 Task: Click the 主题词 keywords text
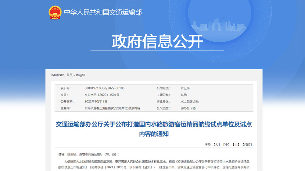click(112, 108)
